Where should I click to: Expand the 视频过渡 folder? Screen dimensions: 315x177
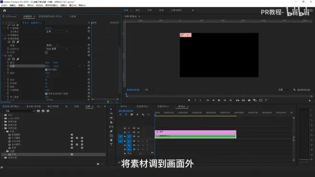click(x=2, y=158)
